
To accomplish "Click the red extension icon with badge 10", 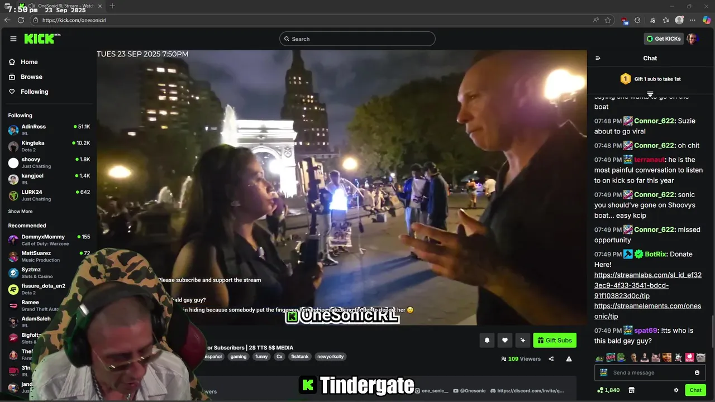I will click(x=625, y=20).
